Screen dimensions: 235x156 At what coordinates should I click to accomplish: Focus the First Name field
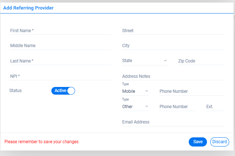click(60, 31)
